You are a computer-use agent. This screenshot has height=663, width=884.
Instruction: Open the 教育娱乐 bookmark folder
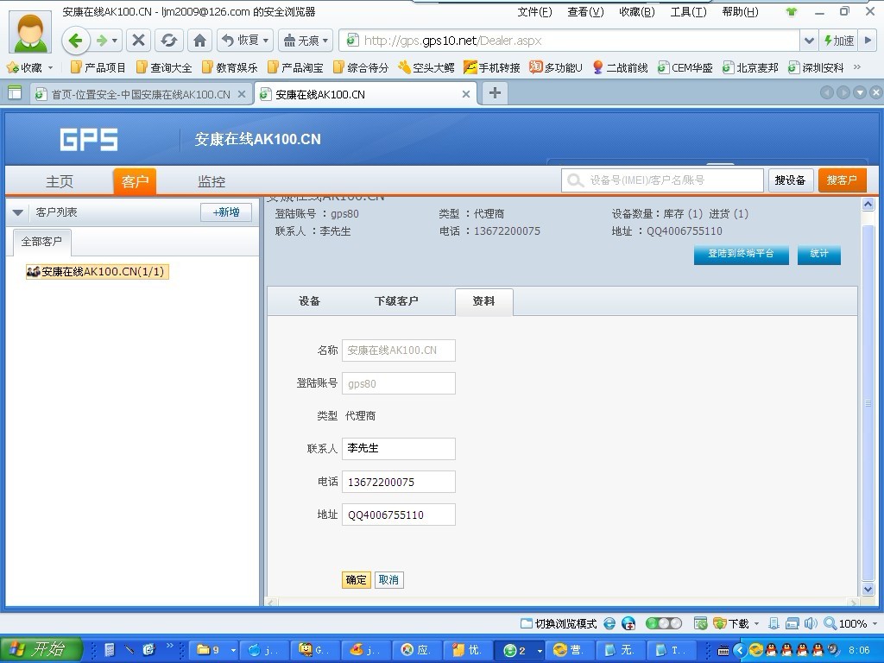(230, 67)
